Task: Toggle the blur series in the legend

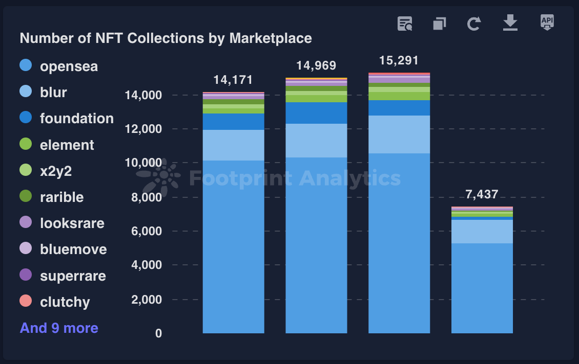Action: pos(43,92)
